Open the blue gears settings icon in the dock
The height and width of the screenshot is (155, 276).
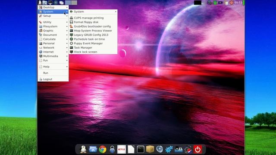coord(169,149)
